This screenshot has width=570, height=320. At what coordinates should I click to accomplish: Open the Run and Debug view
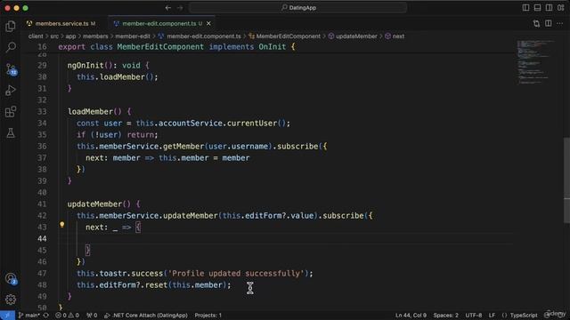coord(11,90)
